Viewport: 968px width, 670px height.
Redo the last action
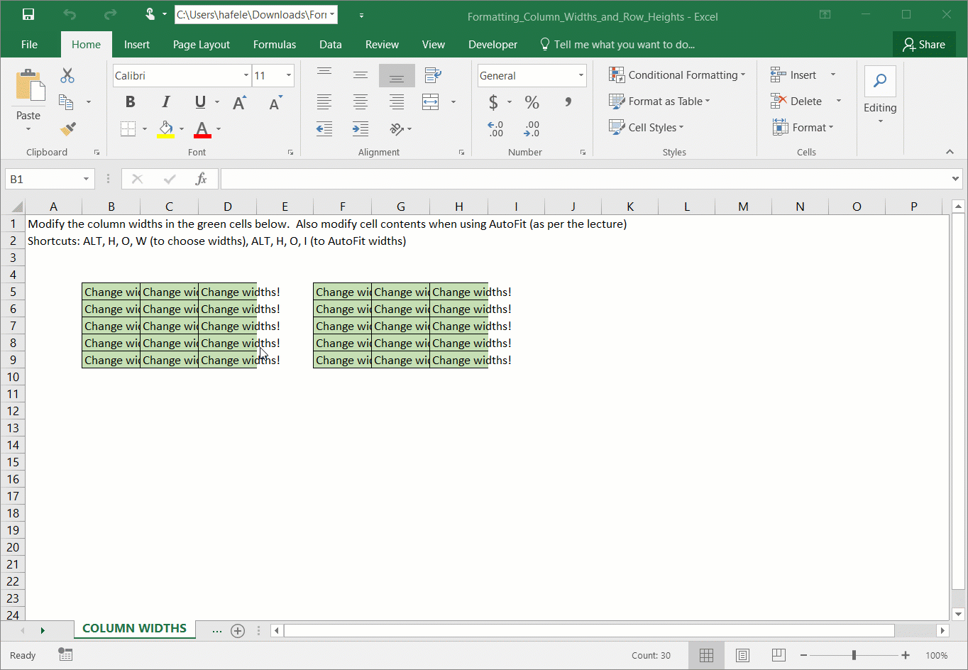click(110, 15)
